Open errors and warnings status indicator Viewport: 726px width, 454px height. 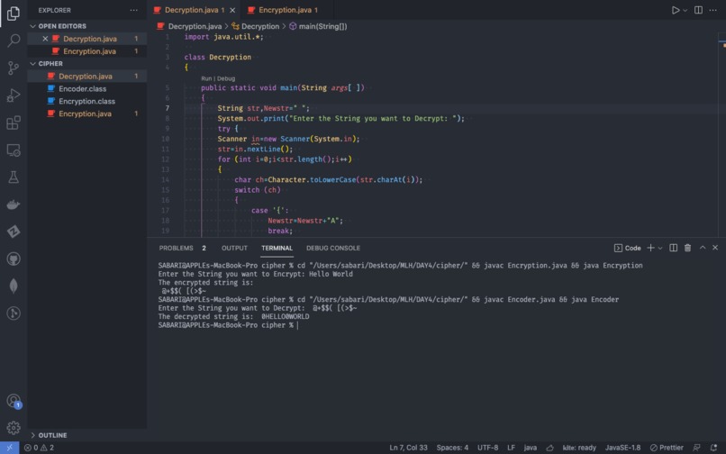(39, 448)
